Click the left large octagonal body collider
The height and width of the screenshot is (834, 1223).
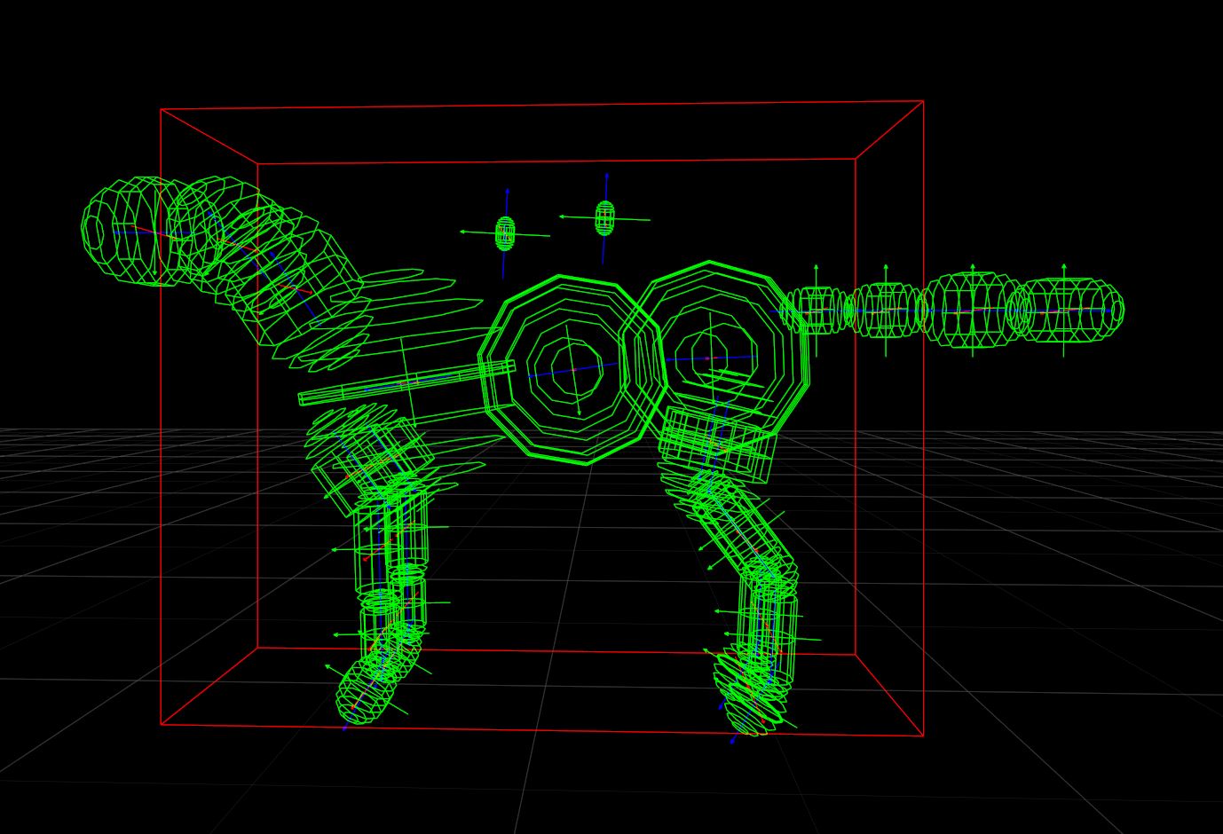pyautogui.click(x=572, y=370)
